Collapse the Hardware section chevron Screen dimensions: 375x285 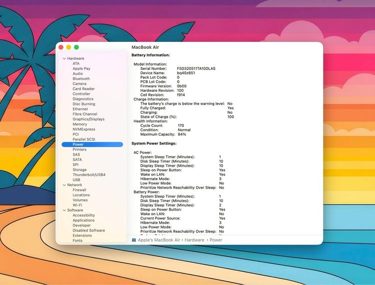point(64,58)
